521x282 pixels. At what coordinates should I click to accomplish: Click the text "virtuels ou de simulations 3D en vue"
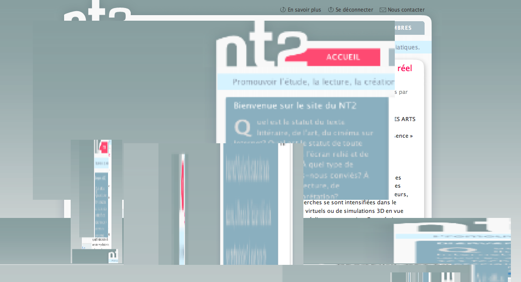[354, 211]
